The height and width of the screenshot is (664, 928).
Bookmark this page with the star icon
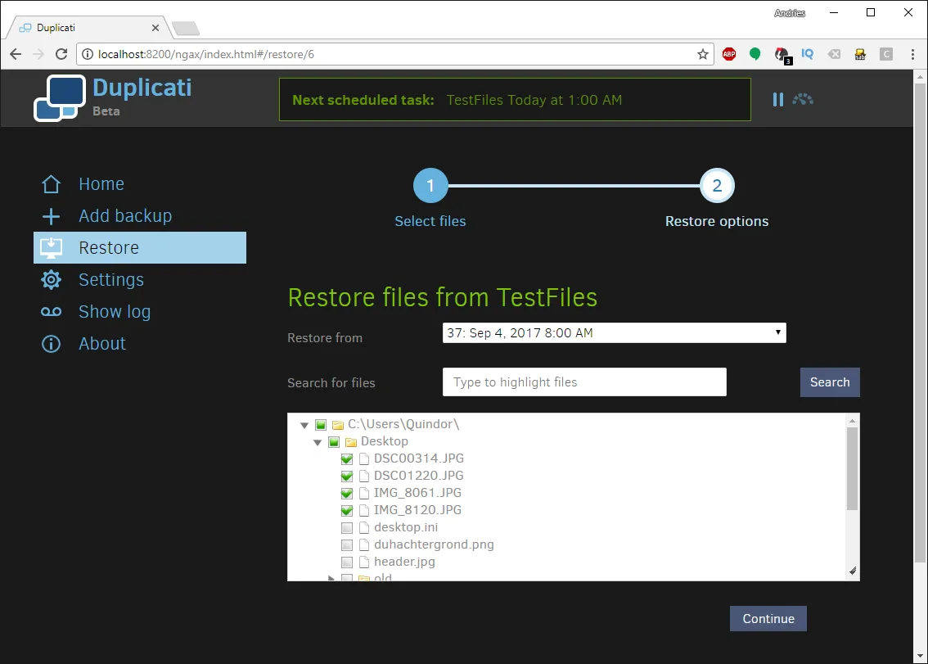(x=702, y=55)
